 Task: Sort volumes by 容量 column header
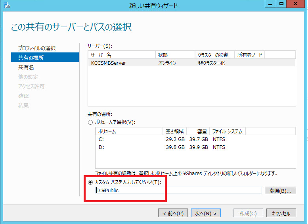[x=198, y=131]
